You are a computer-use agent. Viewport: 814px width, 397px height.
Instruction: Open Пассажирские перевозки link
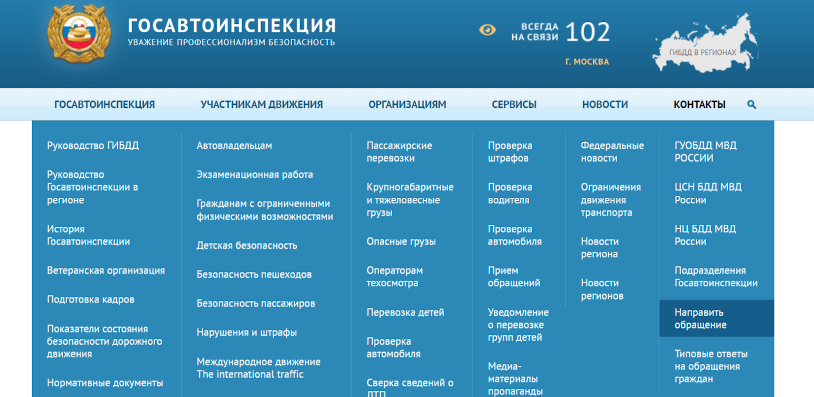click(x=399, y=152)
